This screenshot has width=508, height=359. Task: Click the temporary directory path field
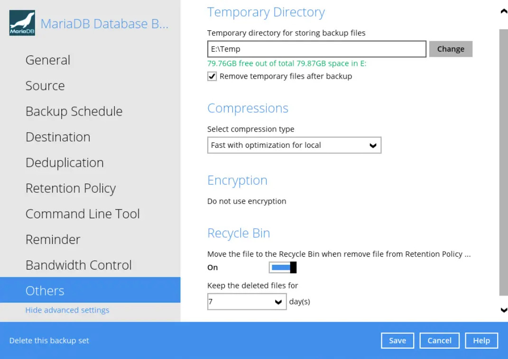click(x=316, y=49)
